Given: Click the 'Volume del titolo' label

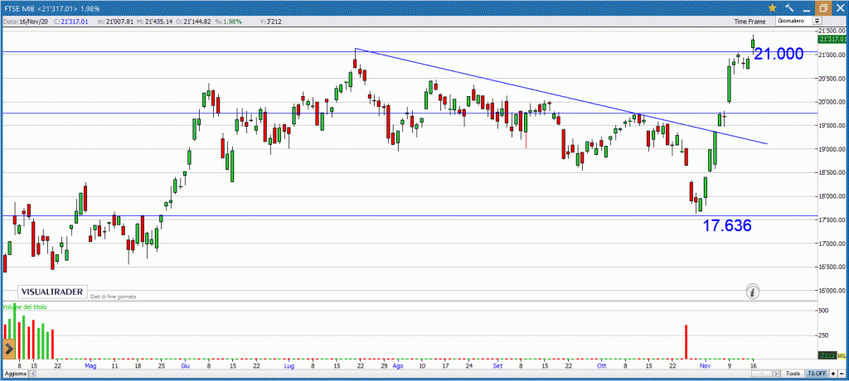Looking at the screenshot, I should point(24,306).
